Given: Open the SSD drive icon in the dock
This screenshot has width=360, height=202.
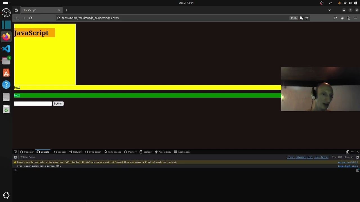Looking at the screenshot, I should pyautogui.click(x=6, y=97).
